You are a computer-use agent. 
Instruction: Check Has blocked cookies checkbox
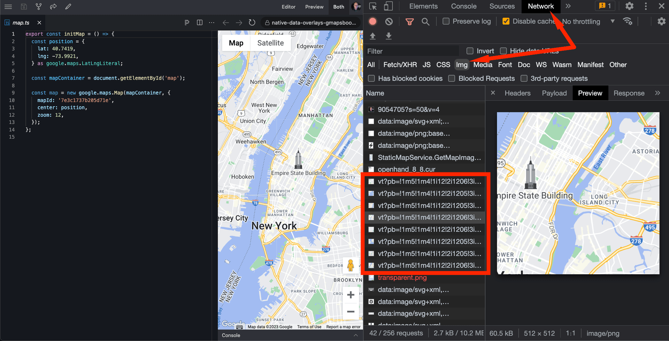pyautogui.click(x=371, y=79)
